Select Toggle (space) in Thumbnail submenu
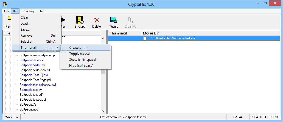This screenshot has height=122, width=283. 85,54
